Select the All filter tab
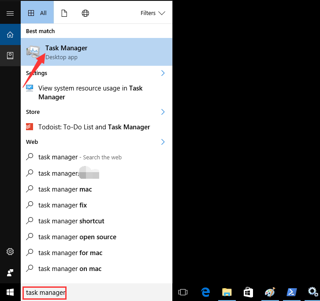The image size is (320, 301). pyautogui.click(x=37, y=13)
